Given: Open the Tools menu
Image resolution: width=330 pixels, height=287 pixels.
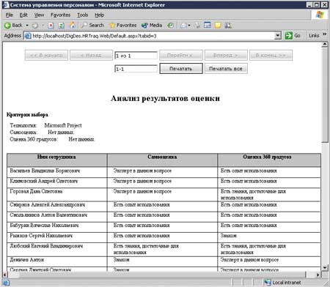Looking at the screenshot, I should (x=83, y=15).
